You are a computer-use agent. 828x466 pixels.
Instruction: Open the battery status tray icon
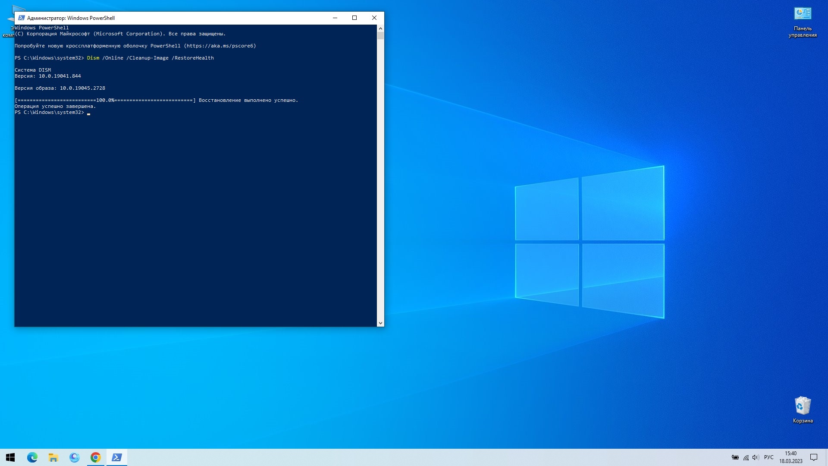coord(735,457)
